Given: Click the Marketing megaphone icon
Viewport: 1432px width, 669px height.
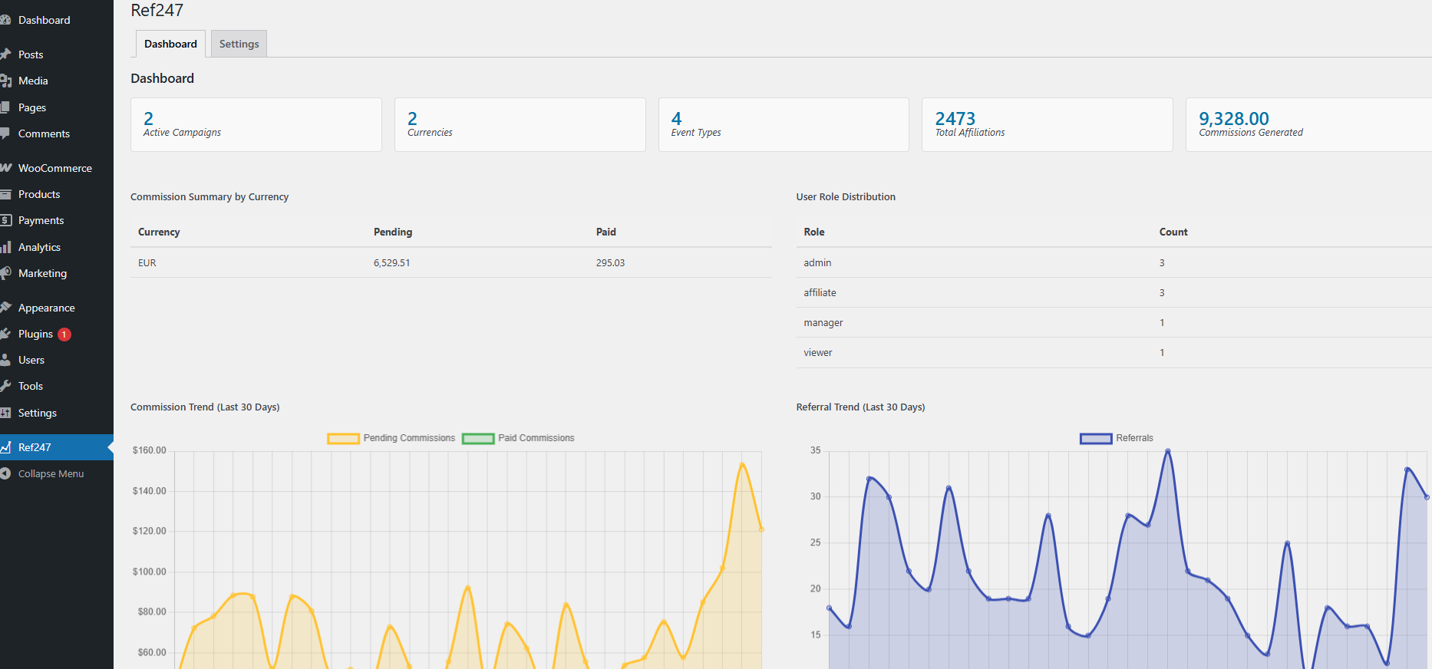Looking at the screenshot, I should 5,273.
